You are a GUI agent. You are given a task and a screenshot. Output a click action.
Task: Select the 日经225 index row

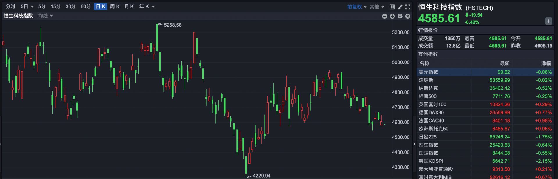pyautogui.click(x=485, y=137)
